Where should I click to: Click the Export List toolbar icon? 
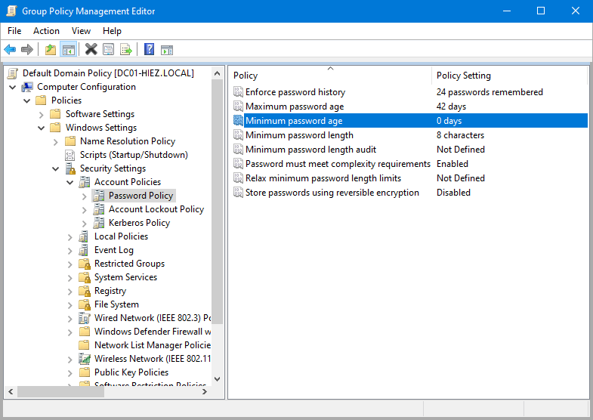126,50
